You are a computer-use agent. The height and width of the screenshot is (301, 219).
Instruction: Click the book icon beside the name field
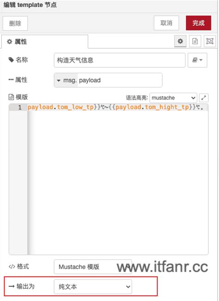(197, 60)
